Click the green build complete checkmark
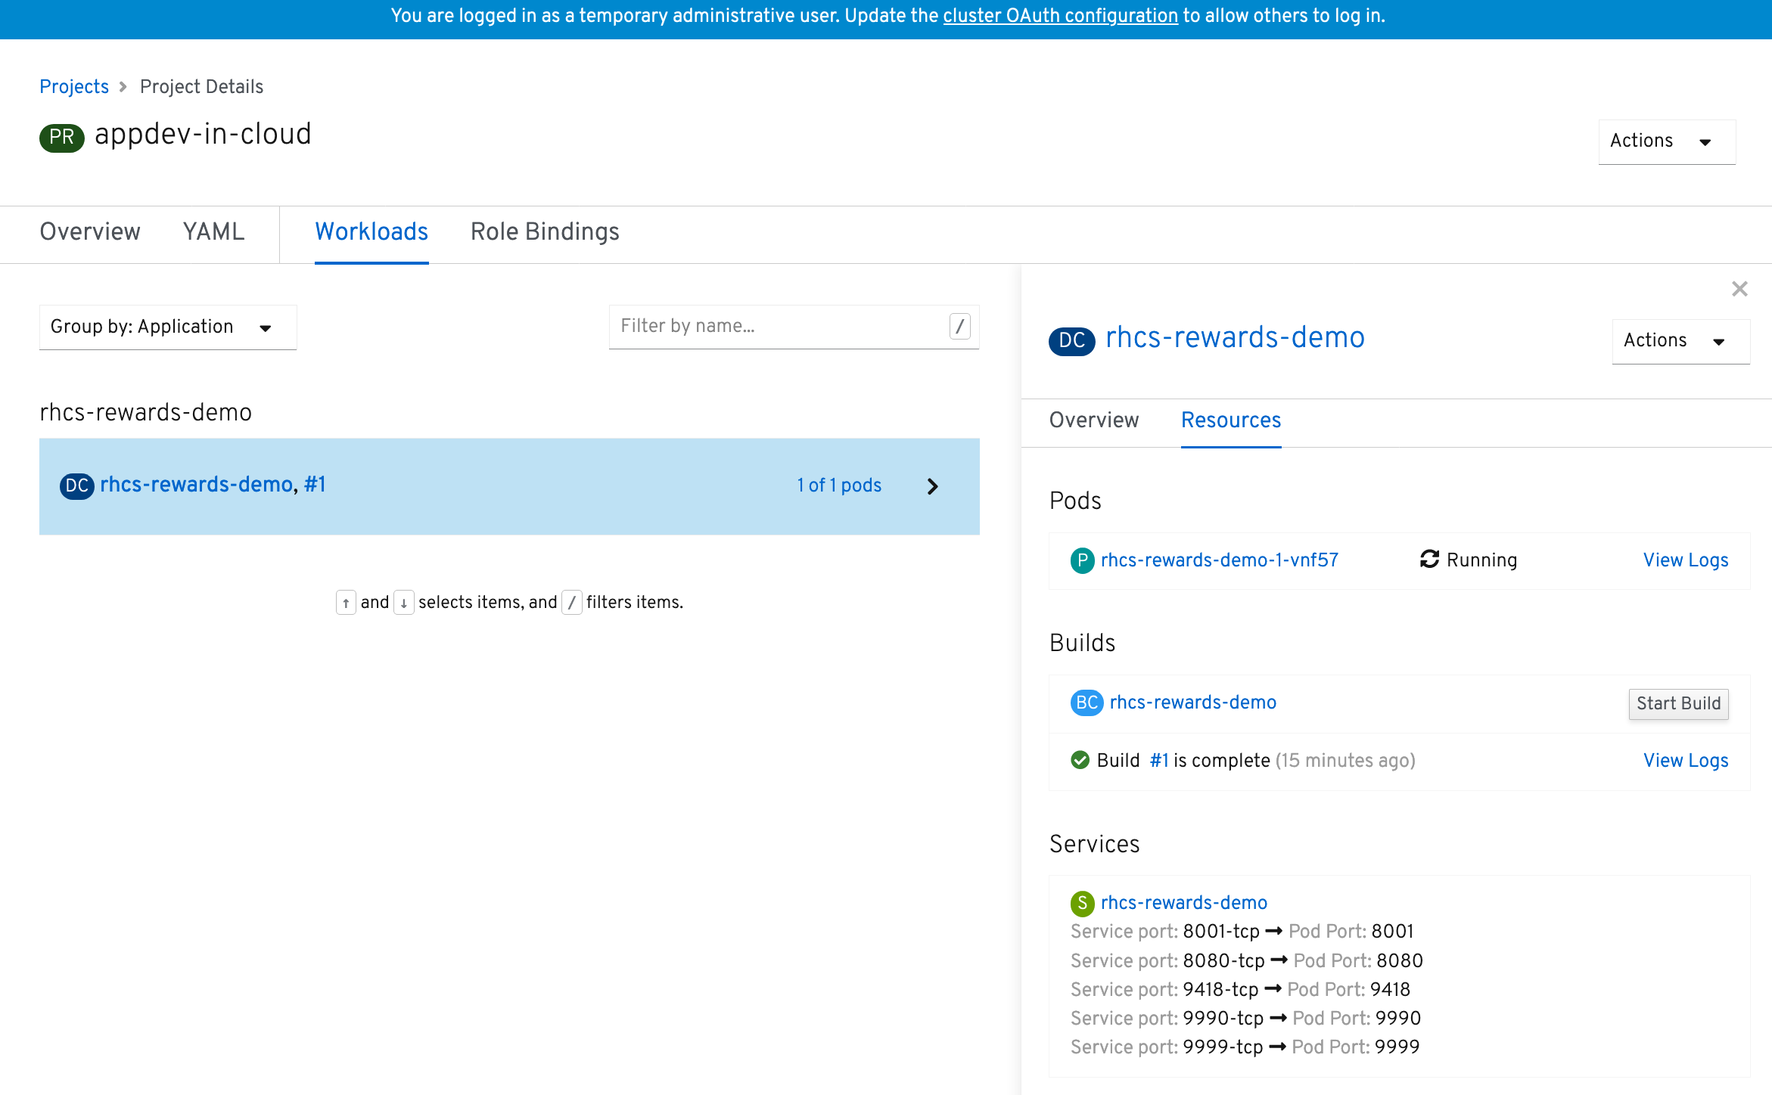The image size is (1772, 1095). click(x=1080, y=760)
